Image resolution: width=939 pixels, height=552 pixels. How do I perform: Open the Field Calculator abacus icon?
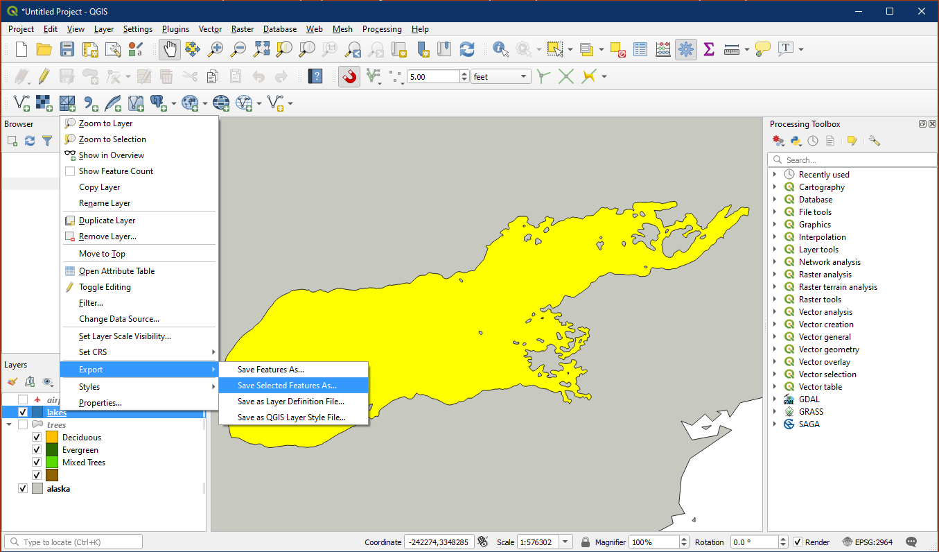coord(663,49)
